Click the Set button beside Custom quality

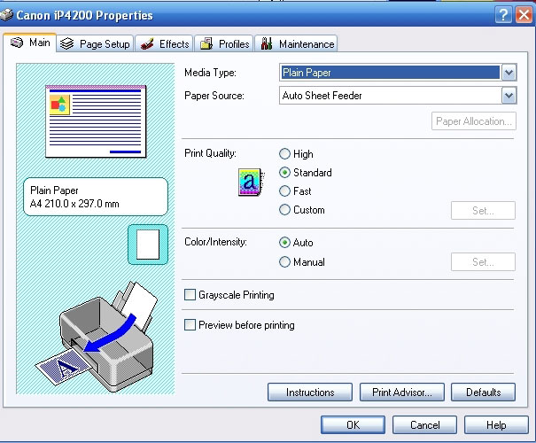[483, 210]
